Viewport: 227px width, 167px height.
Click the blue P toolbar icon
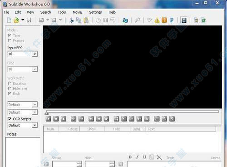[172, 20]
